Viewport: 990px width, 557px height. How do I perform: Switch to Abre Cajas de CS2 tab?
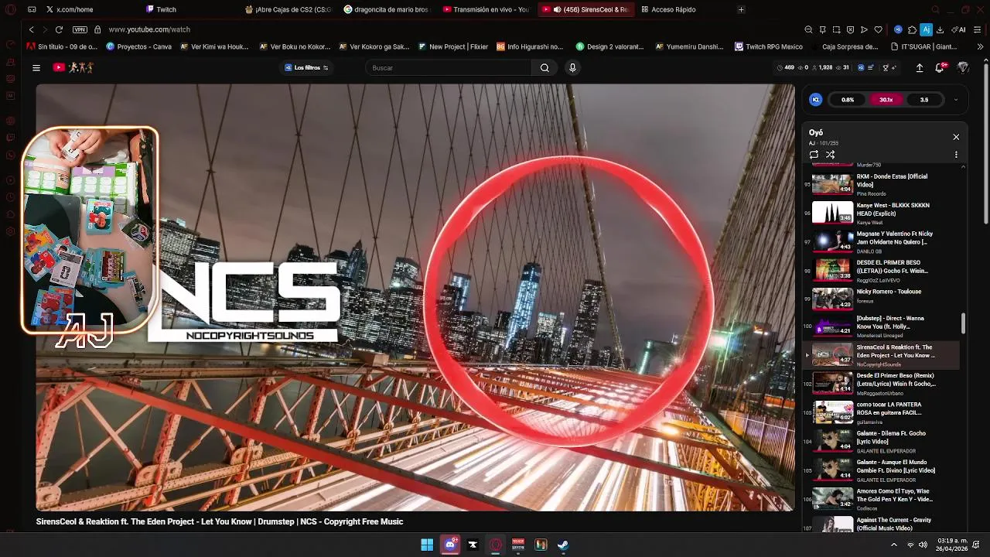coord(288,9)
